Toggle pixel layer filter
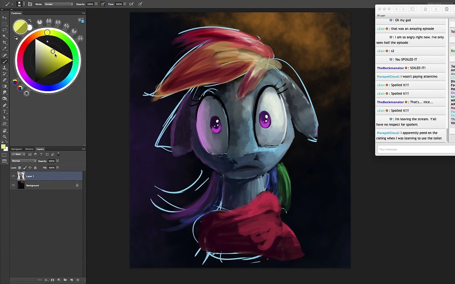 30,154
